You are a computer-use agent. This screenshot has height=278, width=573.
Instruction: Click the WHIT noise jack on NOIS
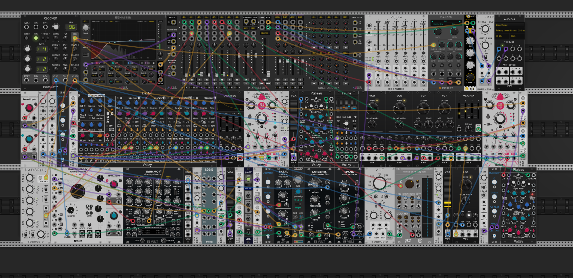188,181
